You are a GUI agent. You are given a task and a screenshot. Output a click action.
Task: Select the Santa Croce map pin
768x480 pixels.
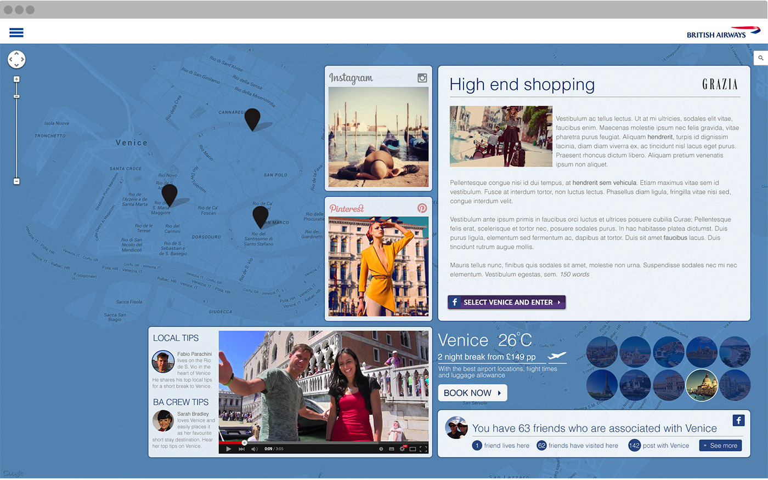pyautogui.click(x=170, y=195)
